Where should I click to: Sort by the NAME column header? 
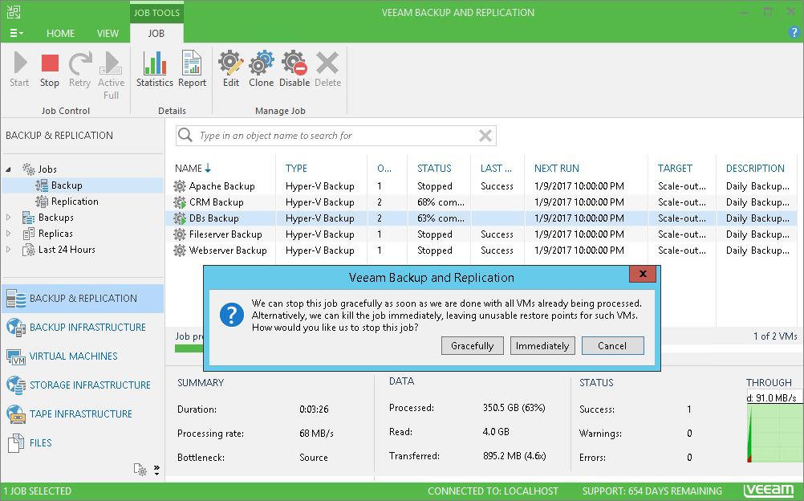tap(193, 169)
